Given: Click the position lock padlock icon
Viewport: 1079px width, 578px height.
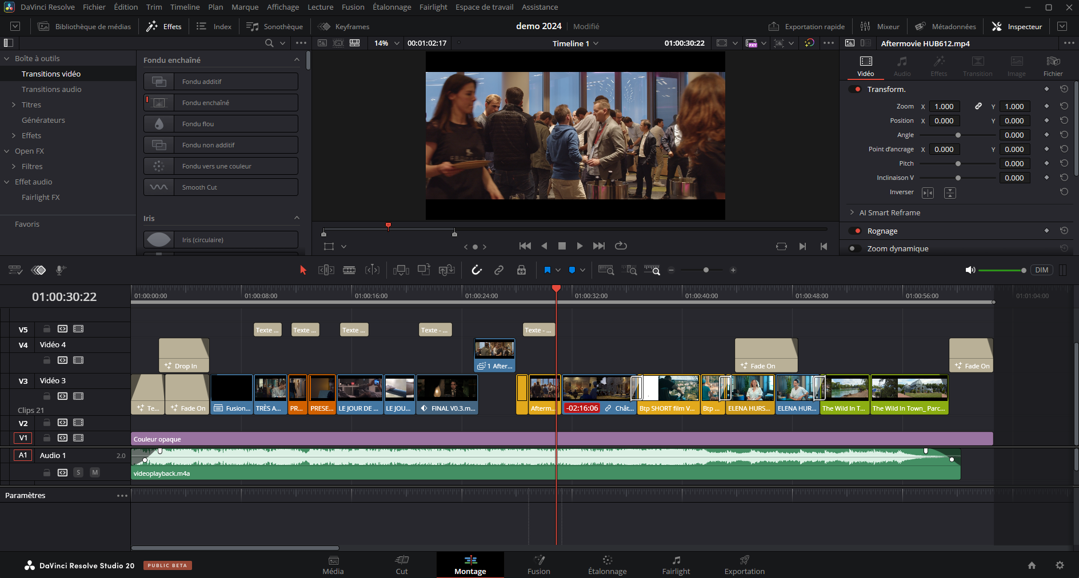Looking at the screenshot, I should [x=521, y=270].
